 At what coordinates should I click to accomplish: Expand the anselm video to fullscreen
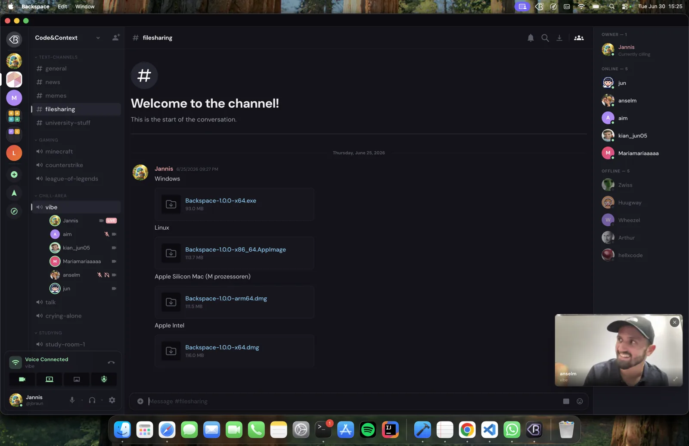click(x=675, y=379)
